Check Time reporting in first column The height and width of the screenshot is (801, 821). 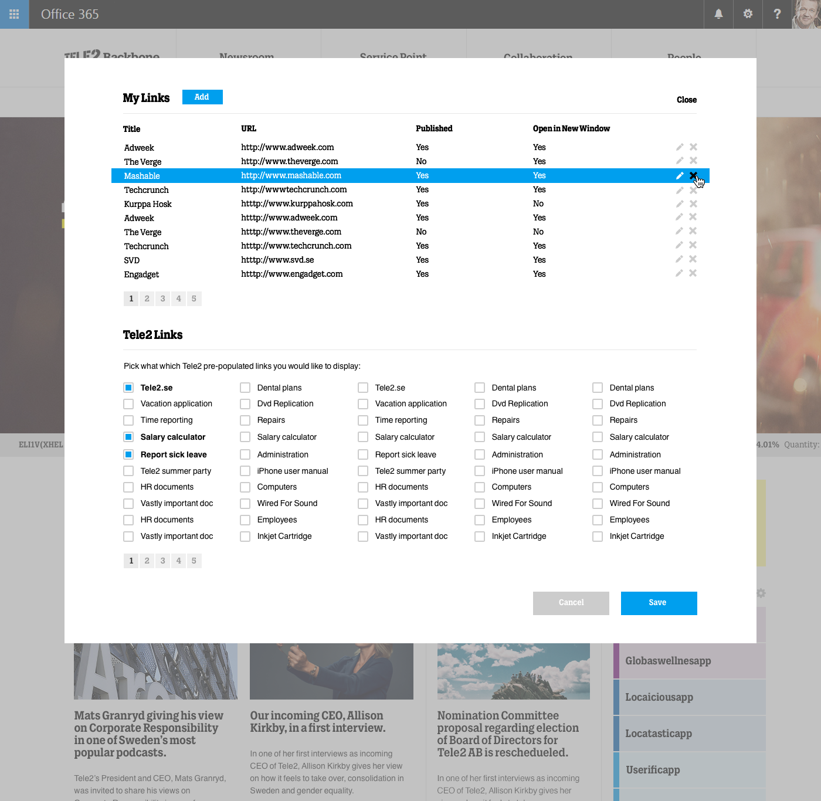(128, 420)
